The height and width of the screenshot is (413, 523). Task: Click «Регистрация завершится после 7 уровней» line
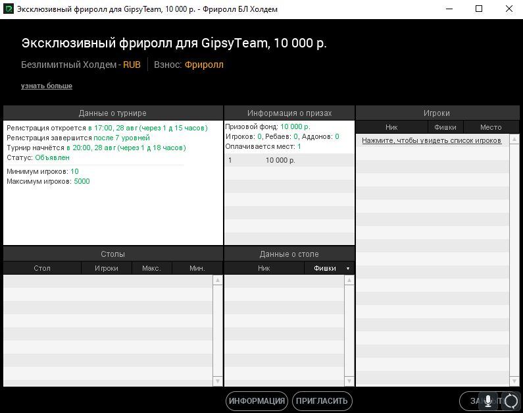coord(78,138)
